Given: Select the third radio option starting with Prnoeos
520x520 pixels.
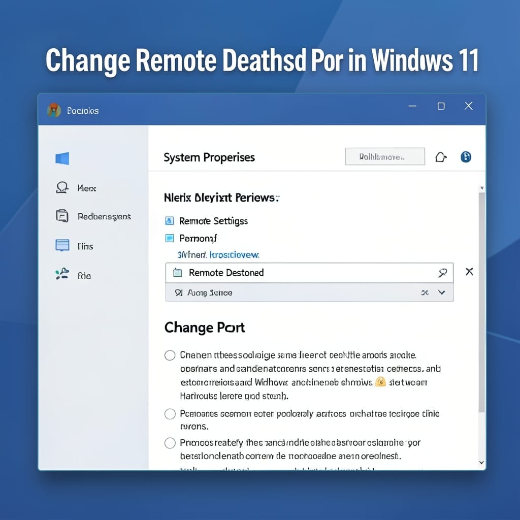Looking at the screenshot, I should click(x=170, y=443).
